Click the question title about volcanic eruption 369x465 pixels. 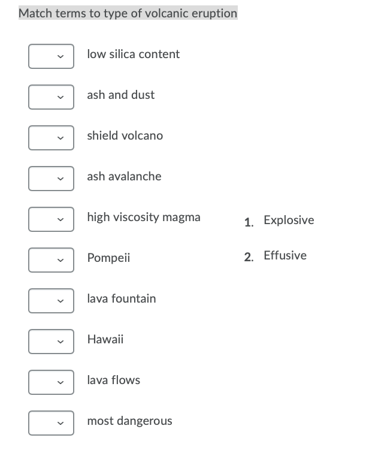coord(128,13)
